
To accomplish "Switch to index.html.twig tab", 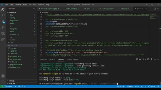I will click(x=72, y=9).
